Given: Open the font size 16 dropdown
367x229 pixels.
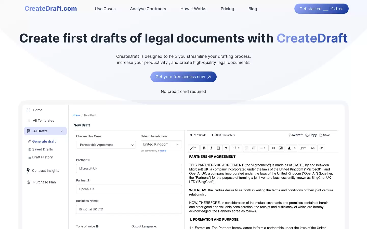Looking at the screenshot, I should [236, 148].
